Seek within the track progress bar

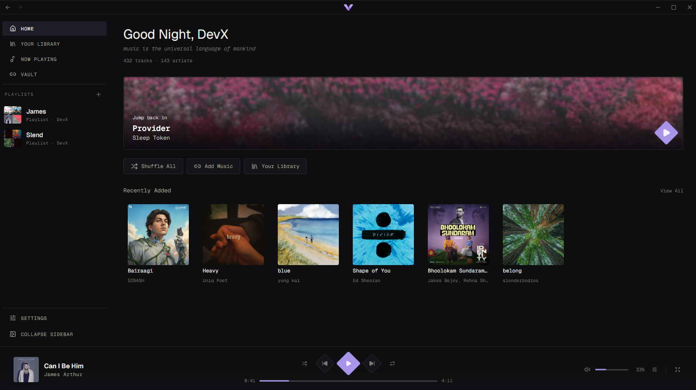pos(348,381)
